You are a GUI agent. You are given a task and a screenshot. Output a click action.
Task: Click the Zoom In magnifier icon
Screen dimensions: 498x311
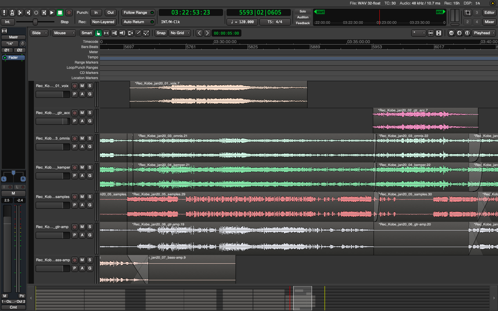pos(459,33)
